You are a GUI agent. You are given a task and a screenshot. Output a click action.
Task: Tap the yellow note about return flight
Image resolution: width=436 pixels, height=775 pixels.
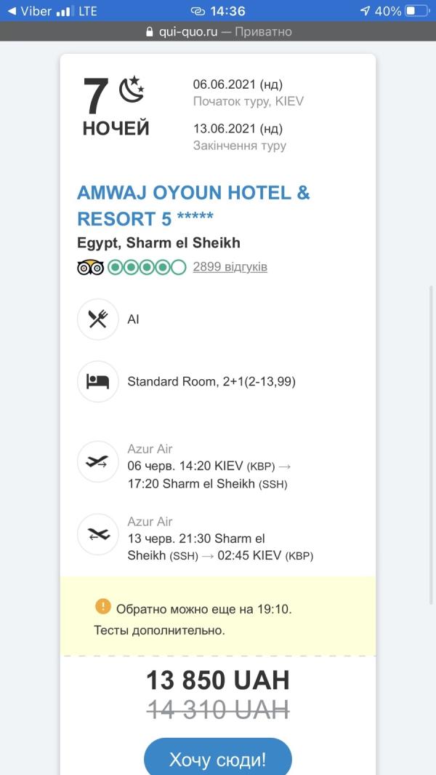[x=218, y=616]
